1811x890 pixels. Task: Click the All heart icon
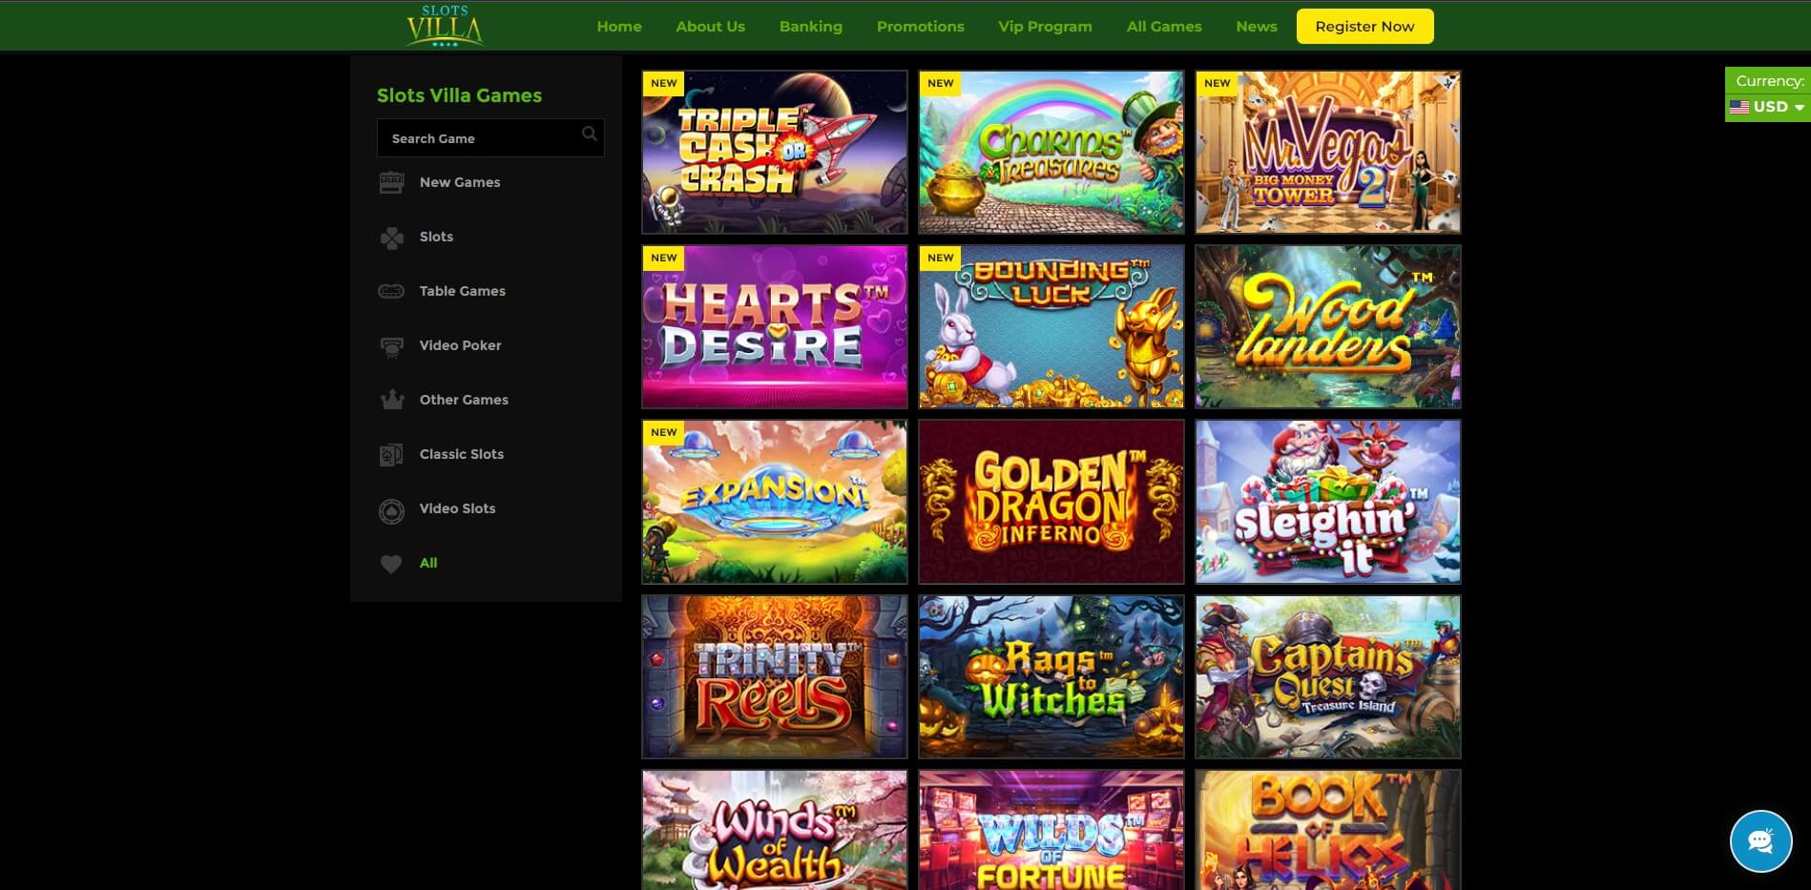tap(391, 564)
